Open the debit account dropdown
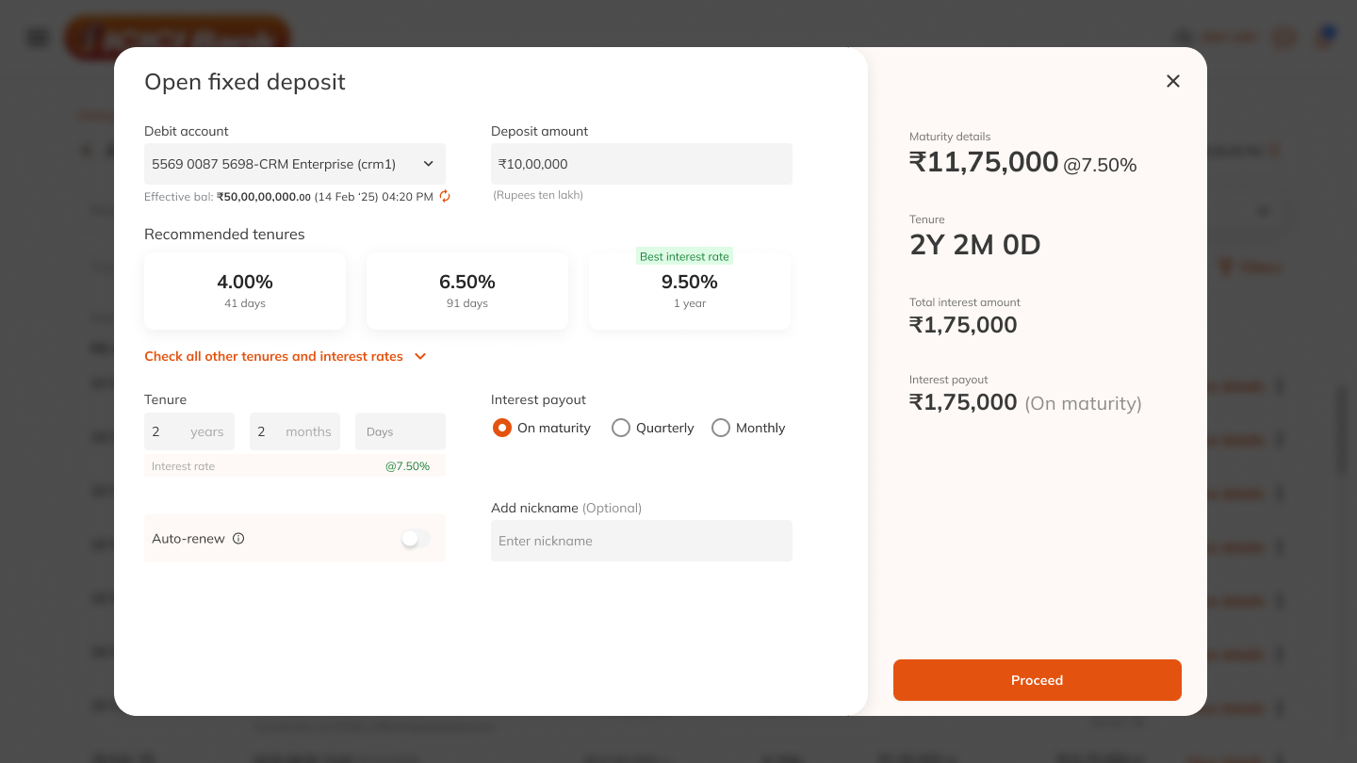1357x763 pixels. tap(294, 163)
